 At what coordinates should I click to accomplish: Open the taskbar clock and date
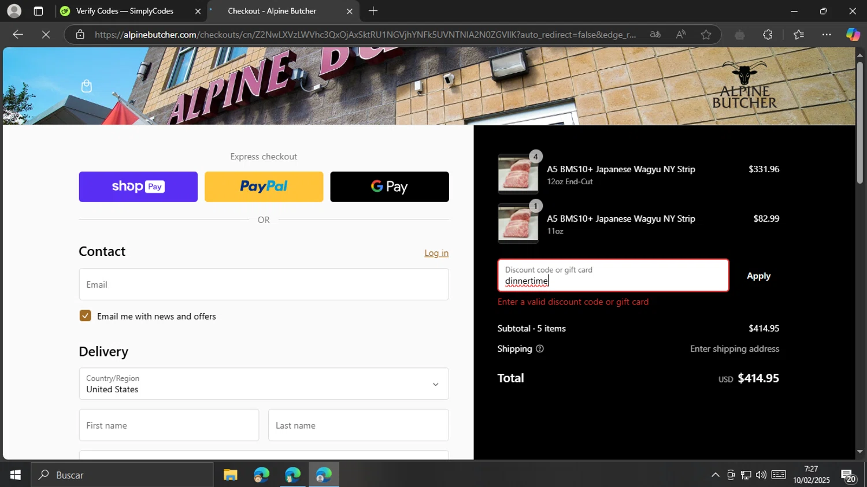click(812, 475)
